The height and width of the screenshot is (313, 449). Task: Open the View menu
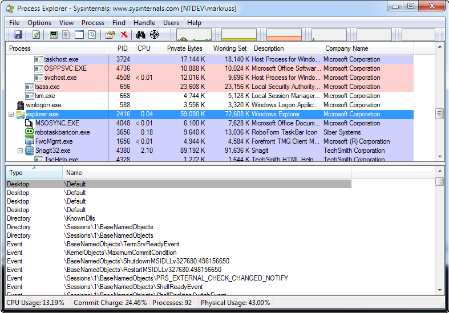pyautogui.click(x=66, y=23)
